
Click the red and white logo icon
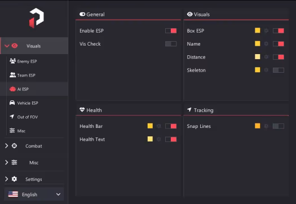(37, 18)
